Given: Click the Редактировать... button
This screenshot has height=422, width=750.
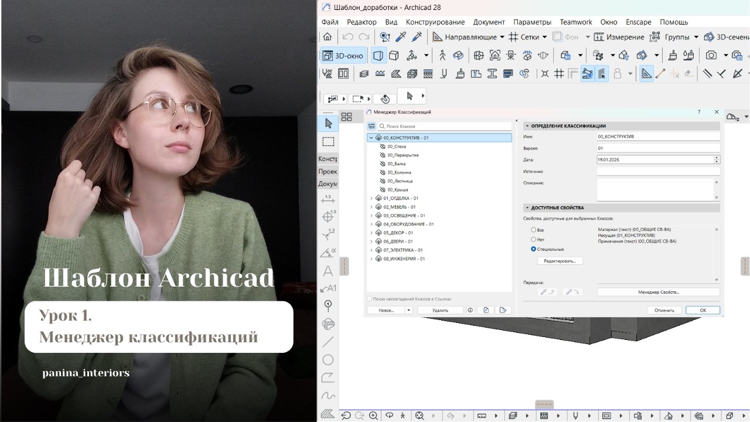Looking at the screenshot, I should point(560,261).
